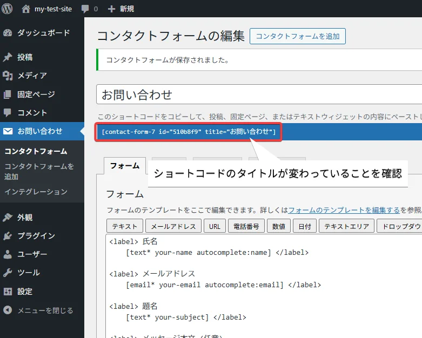Click my-test-site in admin bar
Viewport: 422px width, 338px height.
pos(53,9)
